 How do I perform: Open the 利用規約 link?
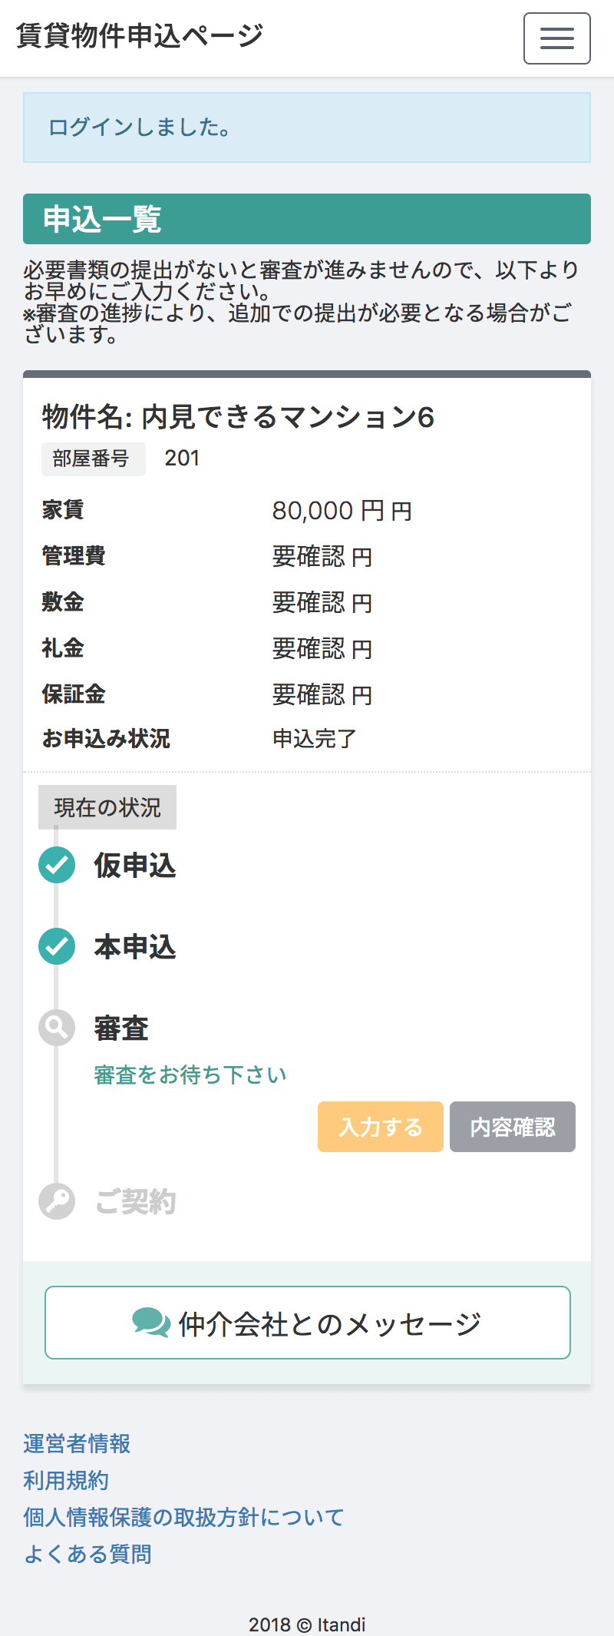coord(66,1480)
